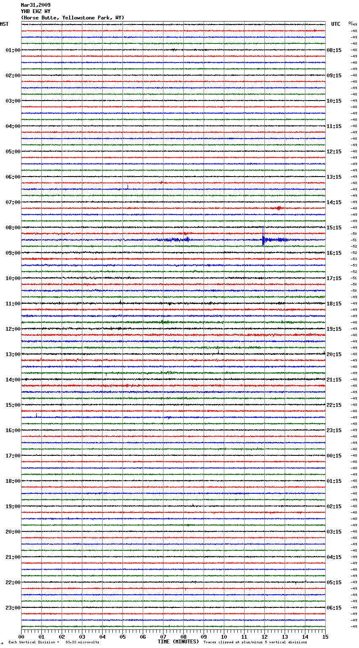This screenshot has height=648, width=359.
Task: Click the 21:15 UTC time label
Action: tap(334, 380)
